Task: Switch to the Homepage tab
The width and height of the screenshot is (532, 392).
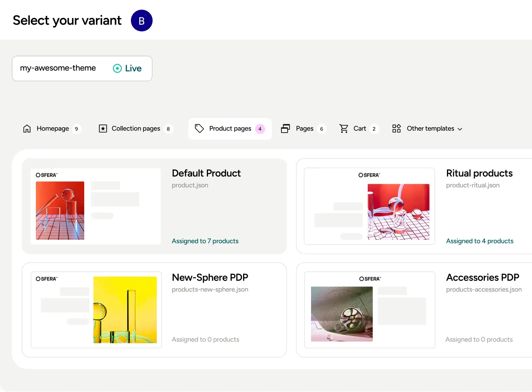Action: click(x=52, y=128)
